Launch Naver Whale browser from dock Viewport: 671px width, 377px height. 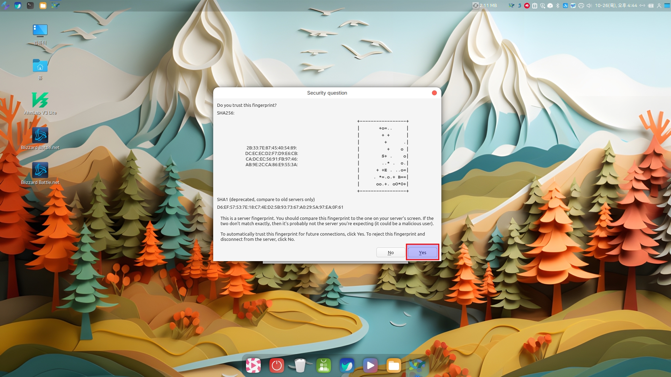(x=347, y=365)
